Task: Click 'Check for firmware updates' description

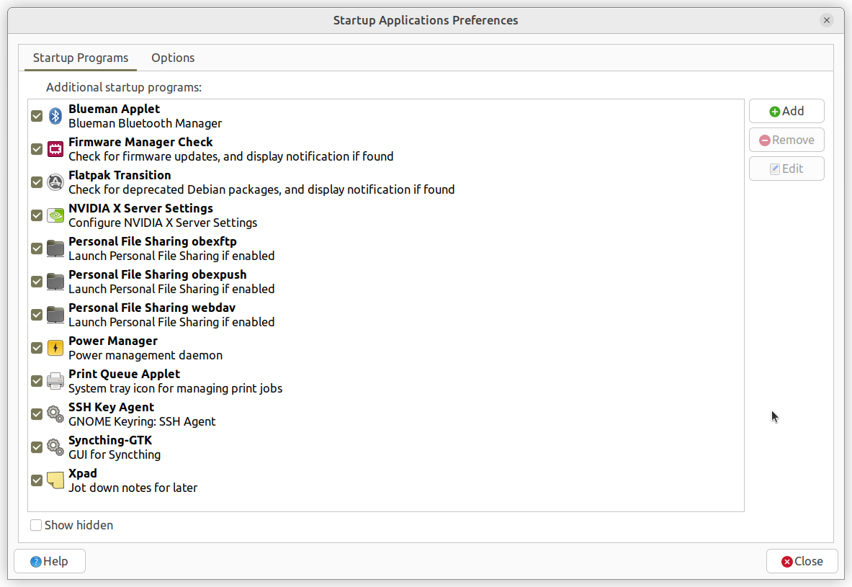Action: [231, 156]
